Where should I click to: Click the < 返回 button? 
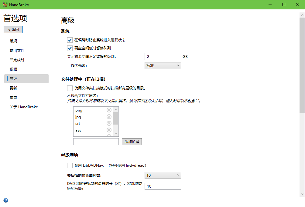click(13, 29)
